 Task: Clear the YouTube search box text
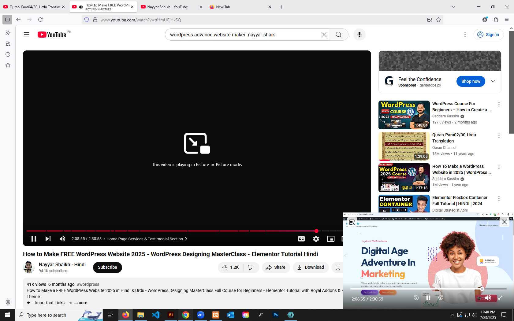(x=324, y=35)
